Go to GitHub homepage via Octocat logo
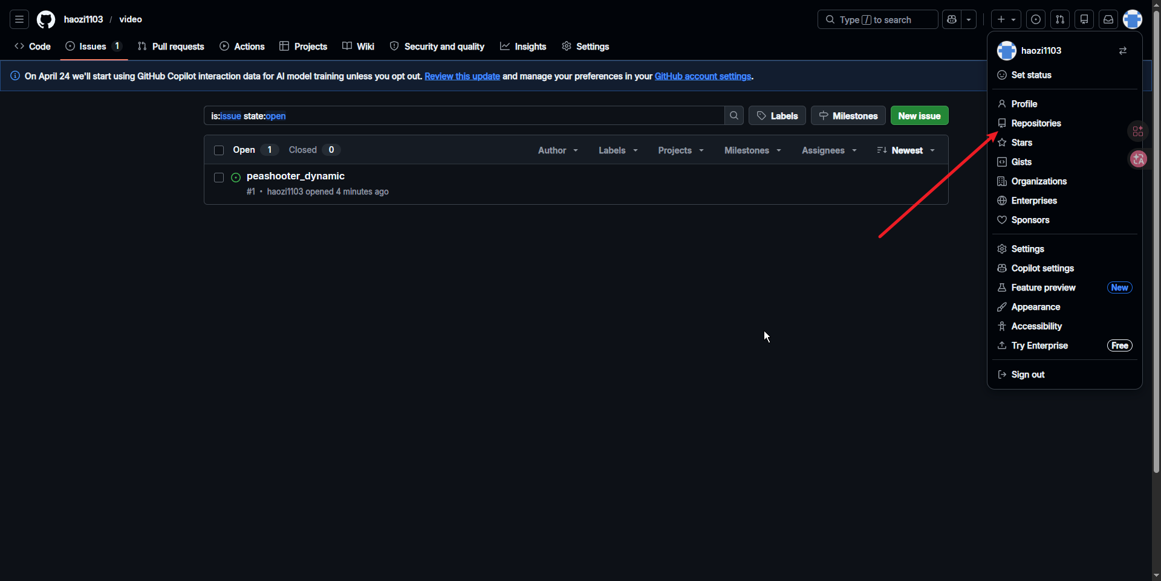This screenshot has width=1161, height=581. (x=46, y=19)
